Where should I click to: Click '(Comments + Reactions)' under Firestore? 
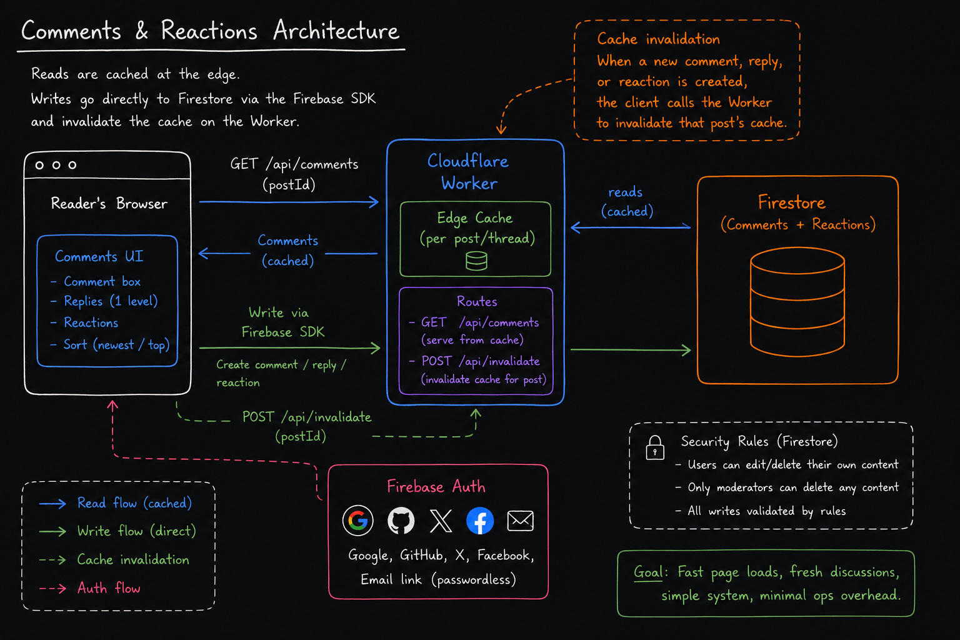click(x=798, y=225)
